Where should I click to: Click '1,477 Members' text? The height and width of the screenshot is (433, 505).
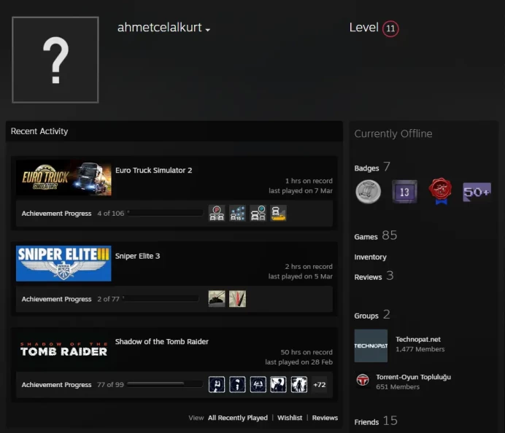click(x=420, y=349)
